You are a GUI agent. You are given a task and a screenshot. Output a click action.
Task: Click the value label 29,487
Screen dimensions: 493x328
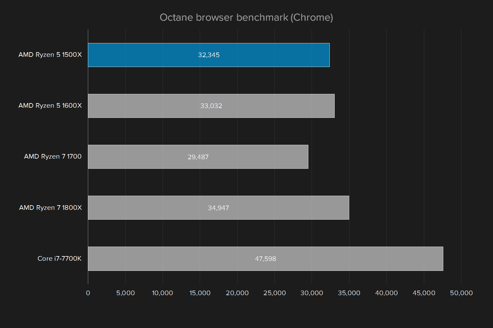coord(198,157)
